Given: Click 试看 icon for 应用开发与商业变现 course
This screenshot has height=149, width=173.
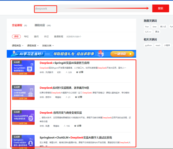Looking at the screenshot, I should 75,126.
